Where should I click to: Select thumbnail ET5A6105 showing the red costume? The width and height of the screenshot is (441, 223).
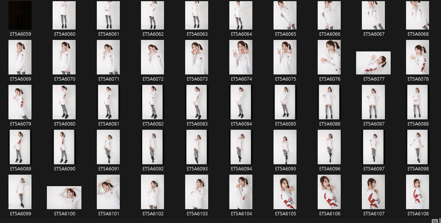click(285, 192)
